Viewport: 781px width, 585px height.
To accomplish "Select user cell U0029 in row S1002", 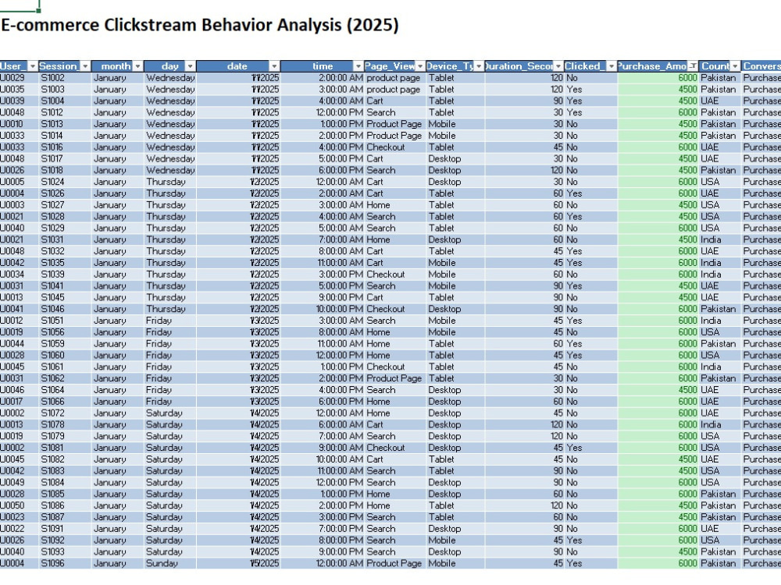I will 19,78.
